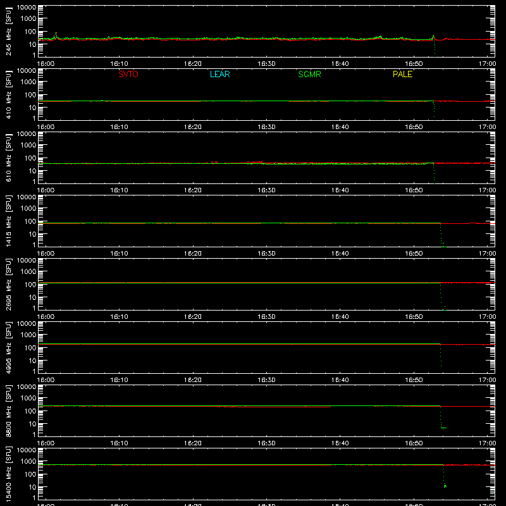This screenshot has height=506, width=506.
Task: Select the '15400 MHz [SFU]' y-axis title
Action: 8,474
